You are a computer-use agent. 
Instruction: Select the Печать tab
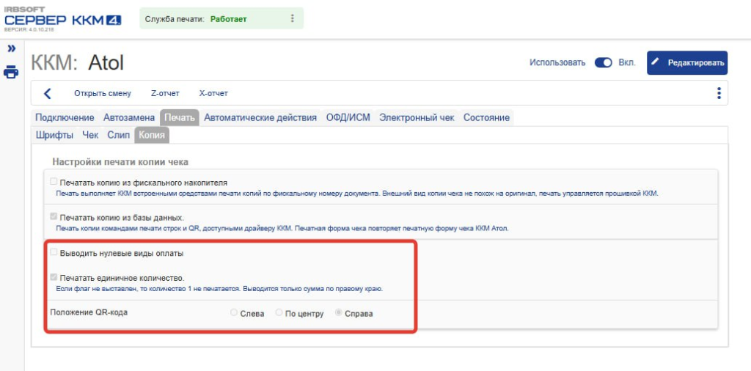[180, 118]
